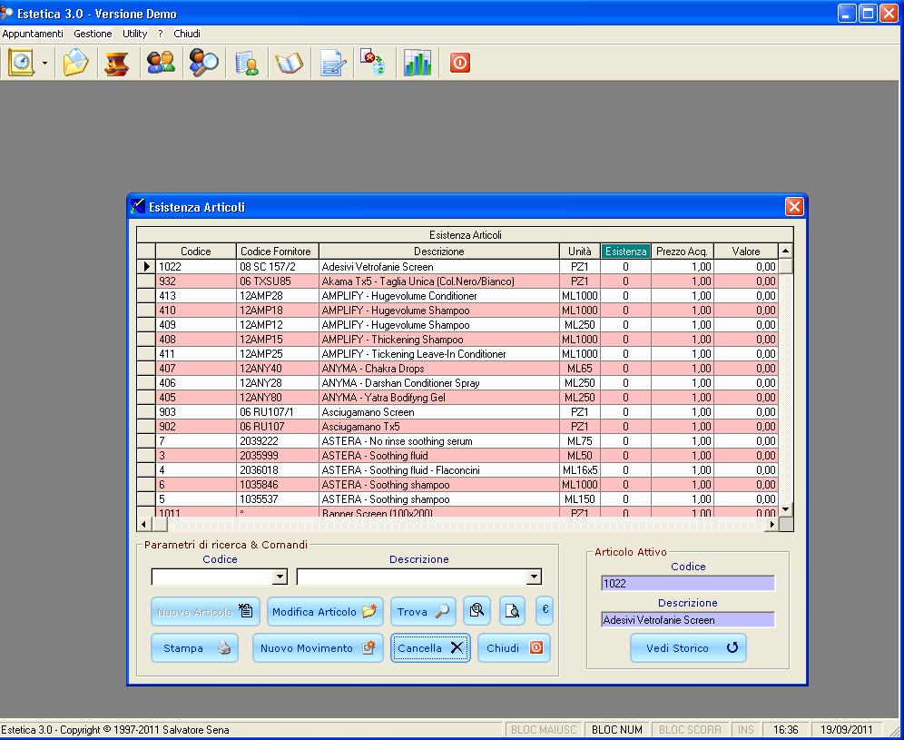The image size is (904, 740).
Task: Click the horizontal scrollbar right arrow
Action: tap(771, 524)
